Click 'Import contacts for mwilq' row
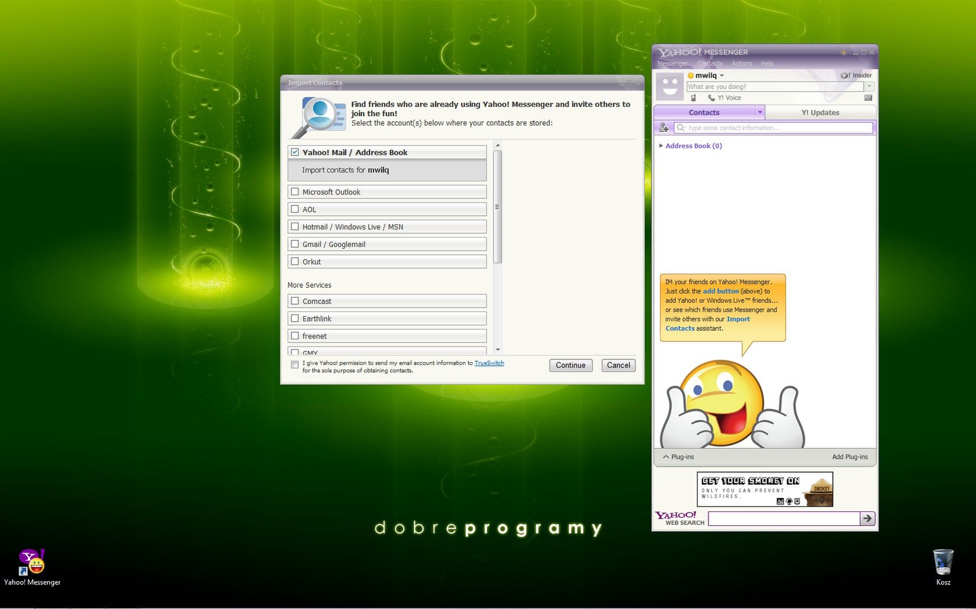 coord(387,170)
